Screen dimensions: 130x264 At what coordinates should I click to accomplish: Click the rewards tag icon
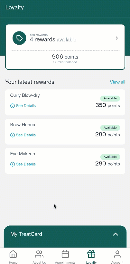tap(19, 38)
